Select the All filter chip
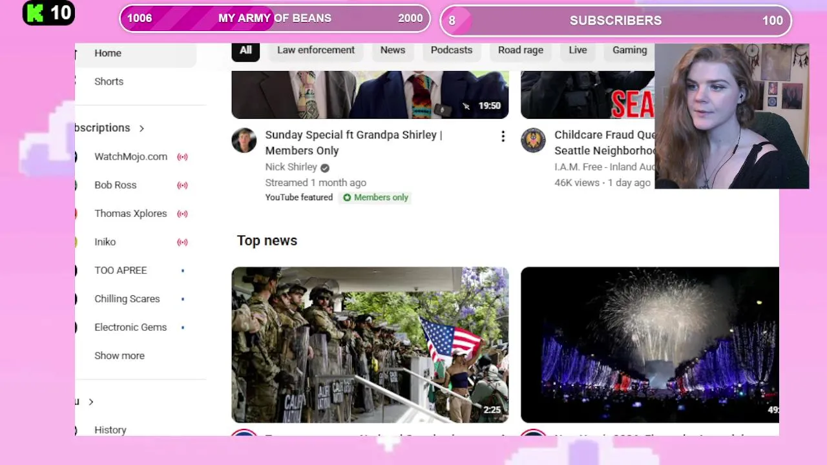Viewport: 827px width, 465px height. pos(246,50)
